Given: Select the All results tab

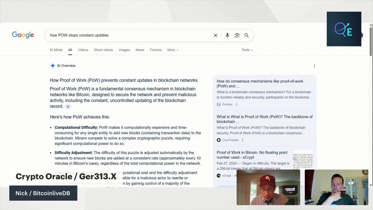Looking at the screenshot, I should [70, 50].
